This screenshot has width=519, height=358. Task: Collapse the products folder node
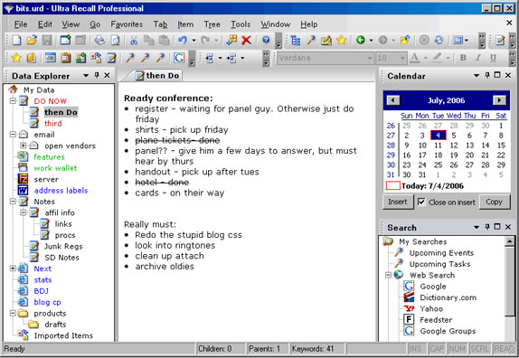(13, 313)
